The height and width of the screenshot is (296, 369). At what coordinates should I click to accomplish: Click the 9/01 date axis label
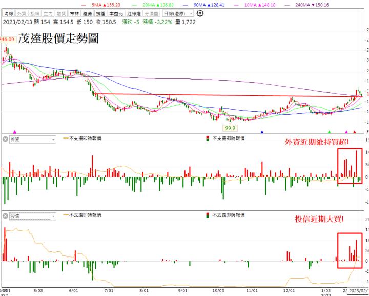[182, 290]
